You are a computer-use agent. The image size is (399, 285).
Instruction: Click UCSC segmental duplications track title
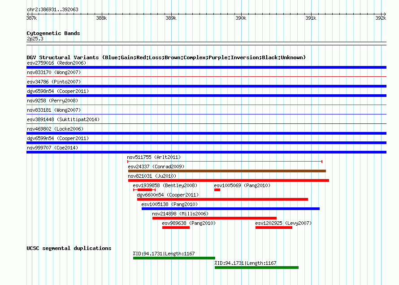coord(69,248)
